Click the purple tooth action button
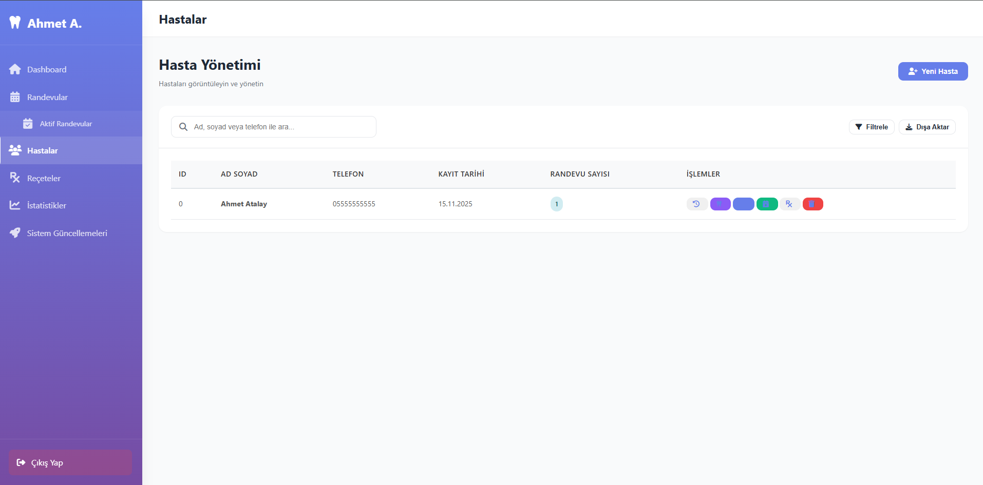 pyautogui.click(x=720, y=204)
